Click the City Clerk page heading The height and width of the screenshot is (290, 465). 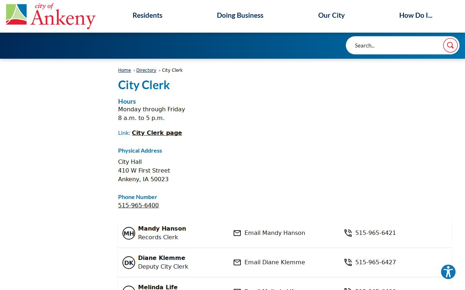pyautogui.click(x=144, y=85)
